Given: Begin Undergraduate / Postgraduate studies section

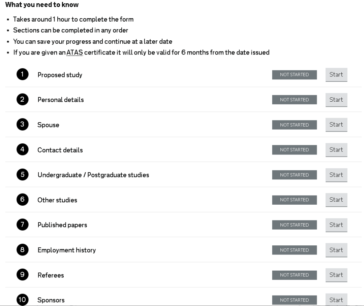Looking at the screenshot, I should click(336, 175).
